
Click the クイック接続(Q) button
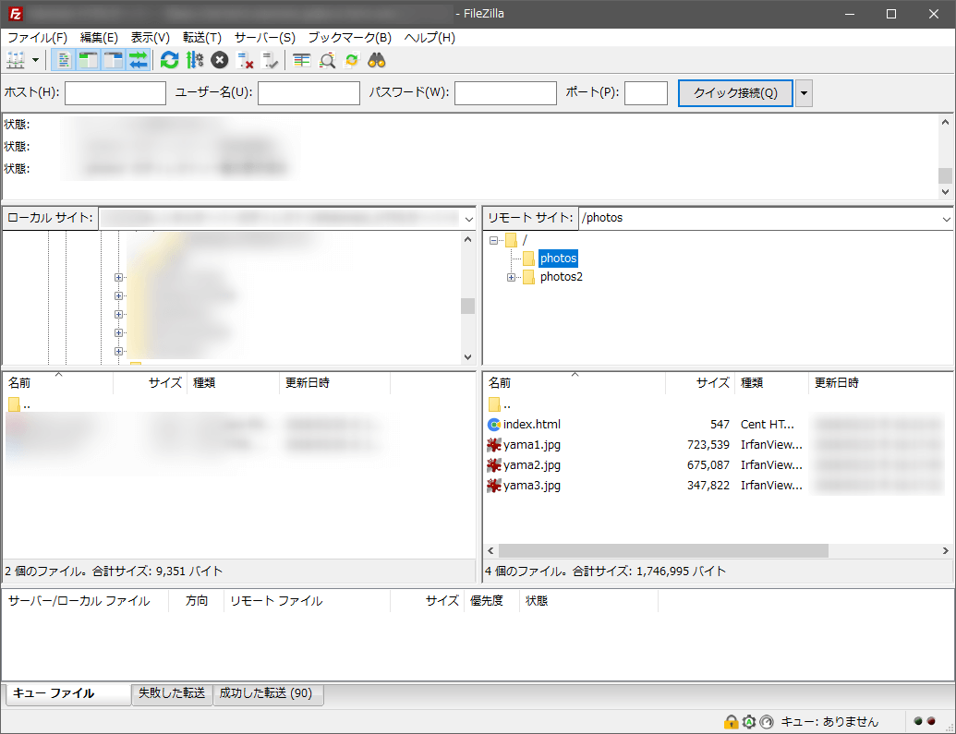[x=735, y=93]
